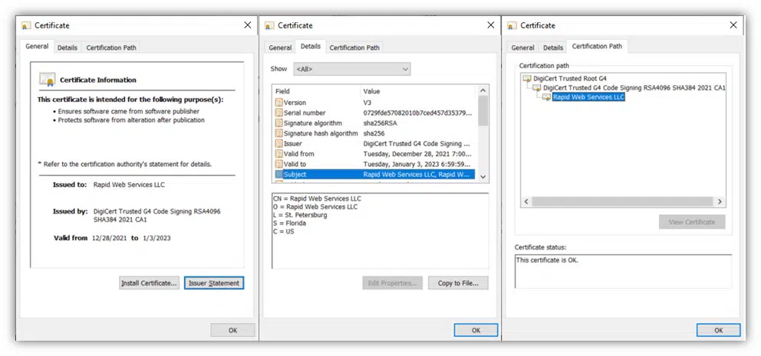
Task: Select the Issuer value DigiCert Trusted G4
Action: (x=417, y=143)
